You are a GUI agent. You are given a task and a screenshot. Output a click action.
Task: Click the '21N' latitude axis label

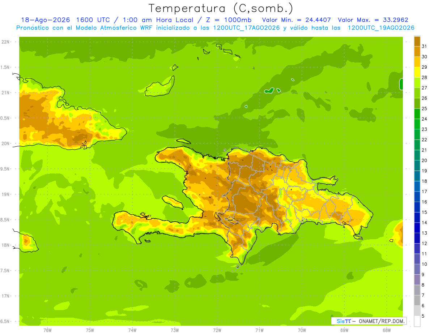5,93
